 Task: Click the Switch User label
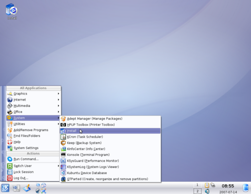click(x=23, y=166)
